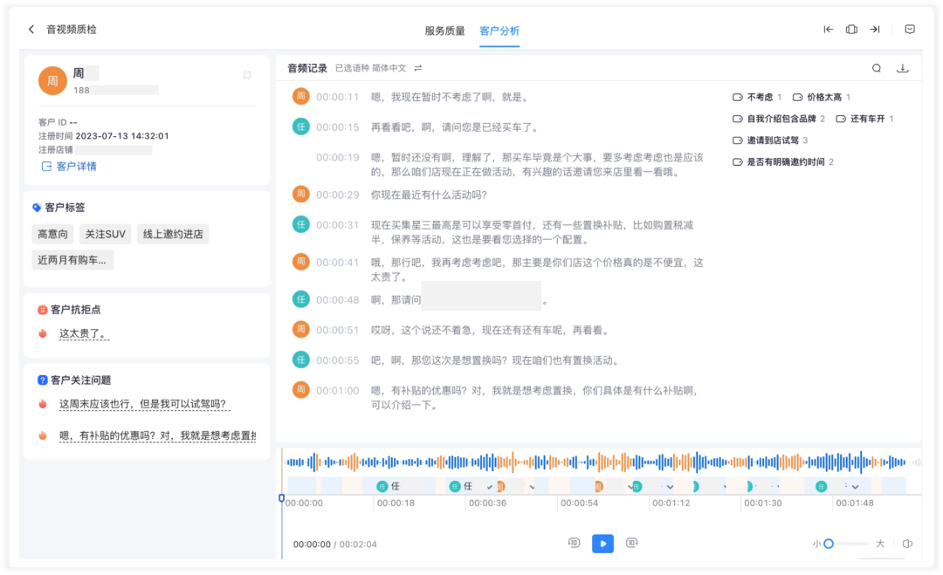This screenshot has width=943, height=575.
Task: Open the 已选语种 简体中文 language selector
Action: (370, 69)
